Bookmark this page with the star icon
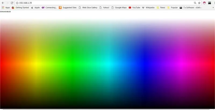 199,3
